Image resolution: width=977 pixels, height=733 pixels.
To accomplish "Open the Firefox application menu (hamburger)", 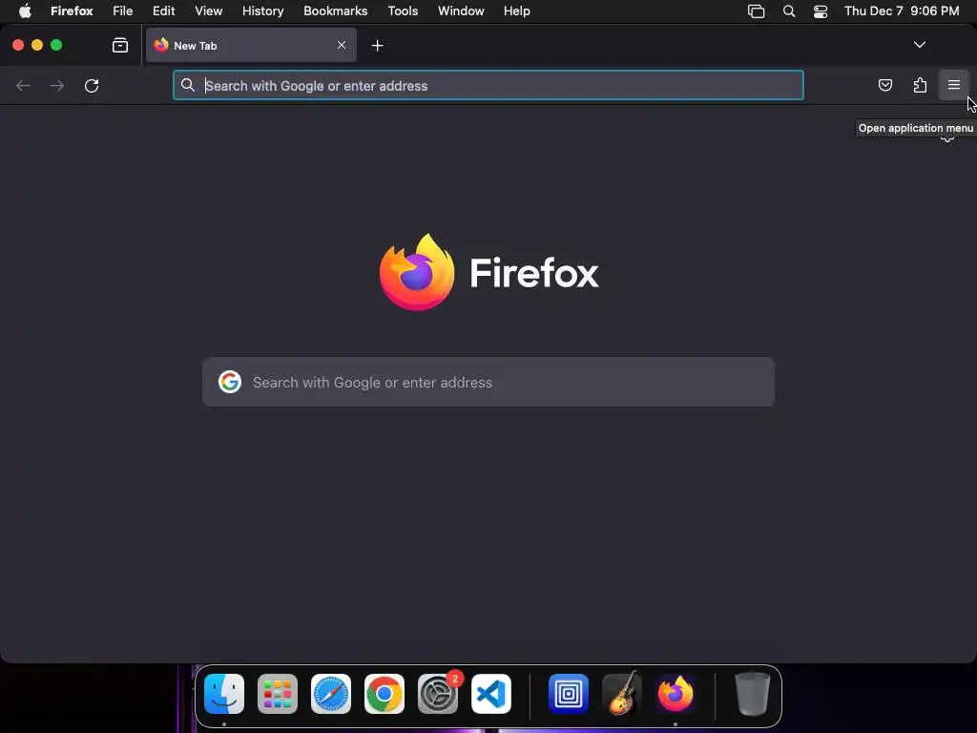I will point(953,85).
